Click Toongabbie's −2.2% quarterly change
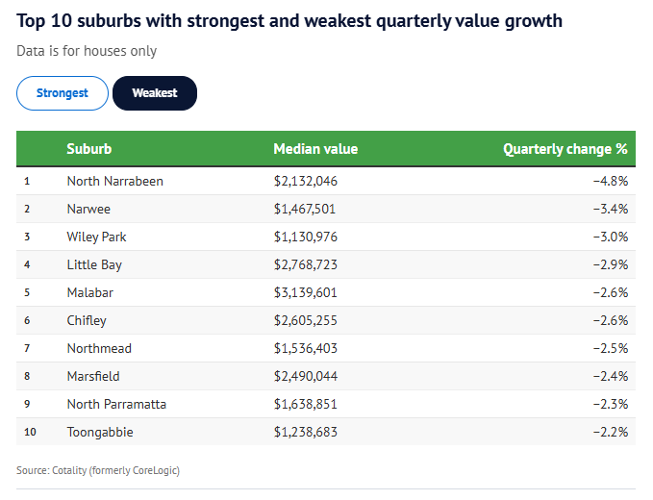The width and height of the screenshot is (653, 500). (x=610, y=432)
